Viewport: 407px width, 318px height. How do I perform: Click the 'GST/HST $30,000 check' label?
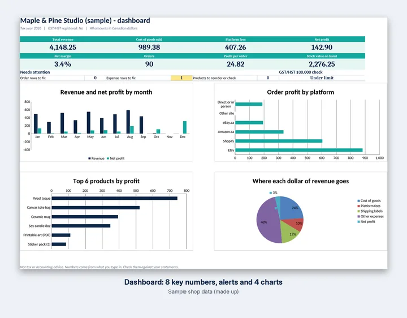point(301,72)
